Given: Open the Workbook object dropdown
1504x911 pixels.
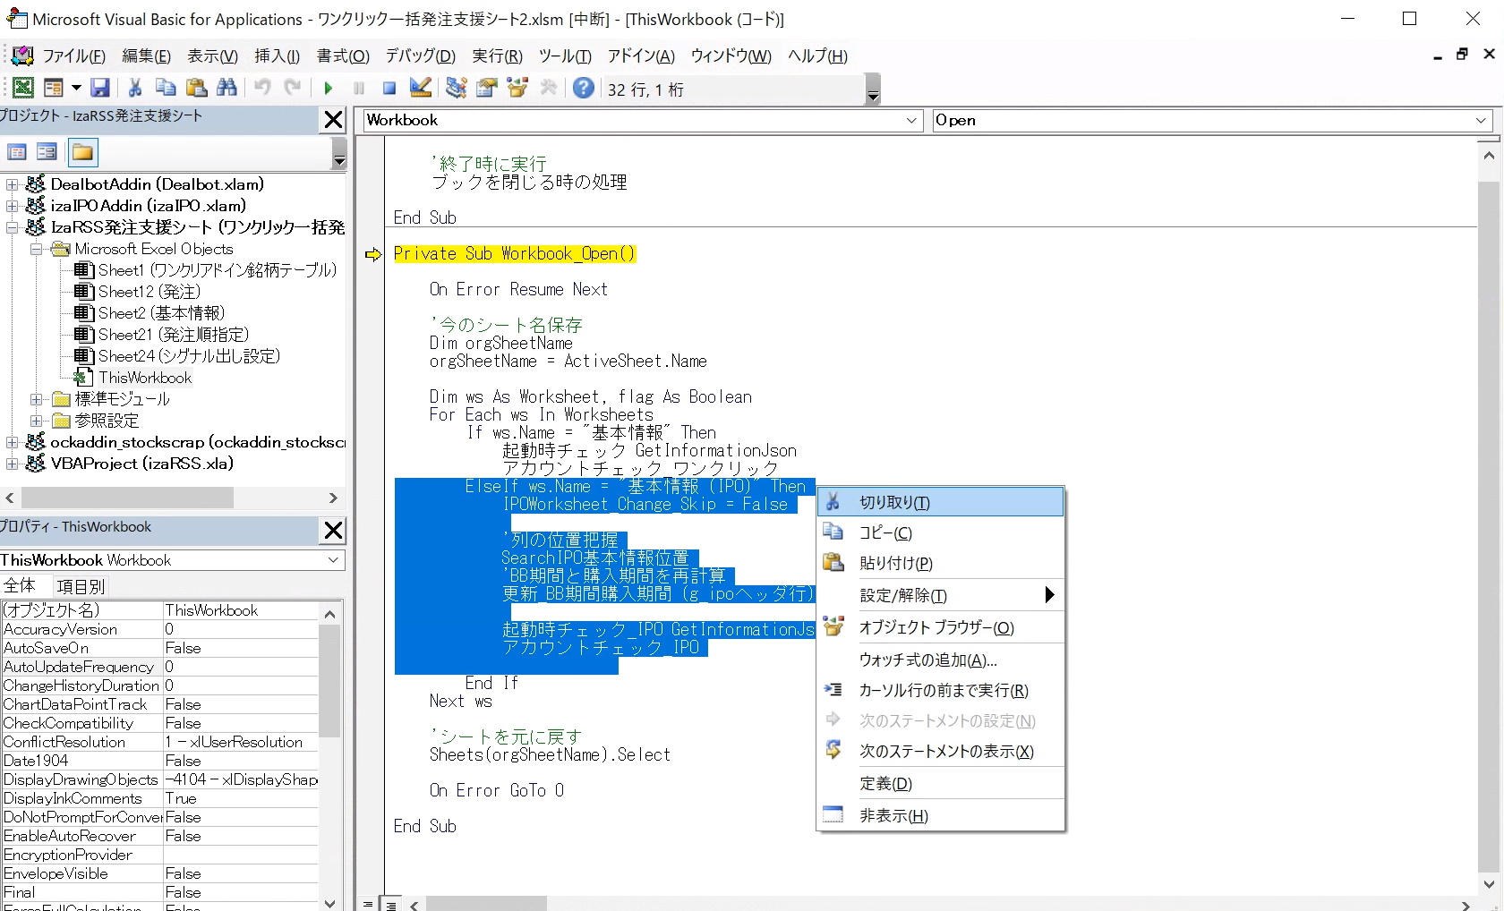Looking at the screenshot, I should [x=911, y=120].
